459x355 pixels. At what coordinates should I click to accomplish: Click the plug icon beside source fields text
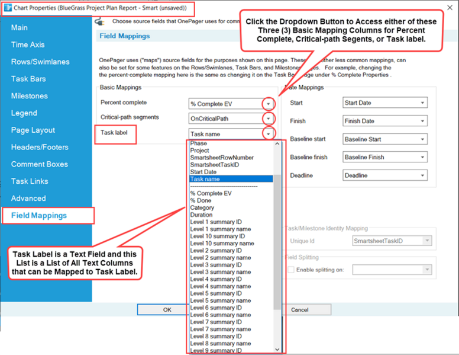click(100, 22)
